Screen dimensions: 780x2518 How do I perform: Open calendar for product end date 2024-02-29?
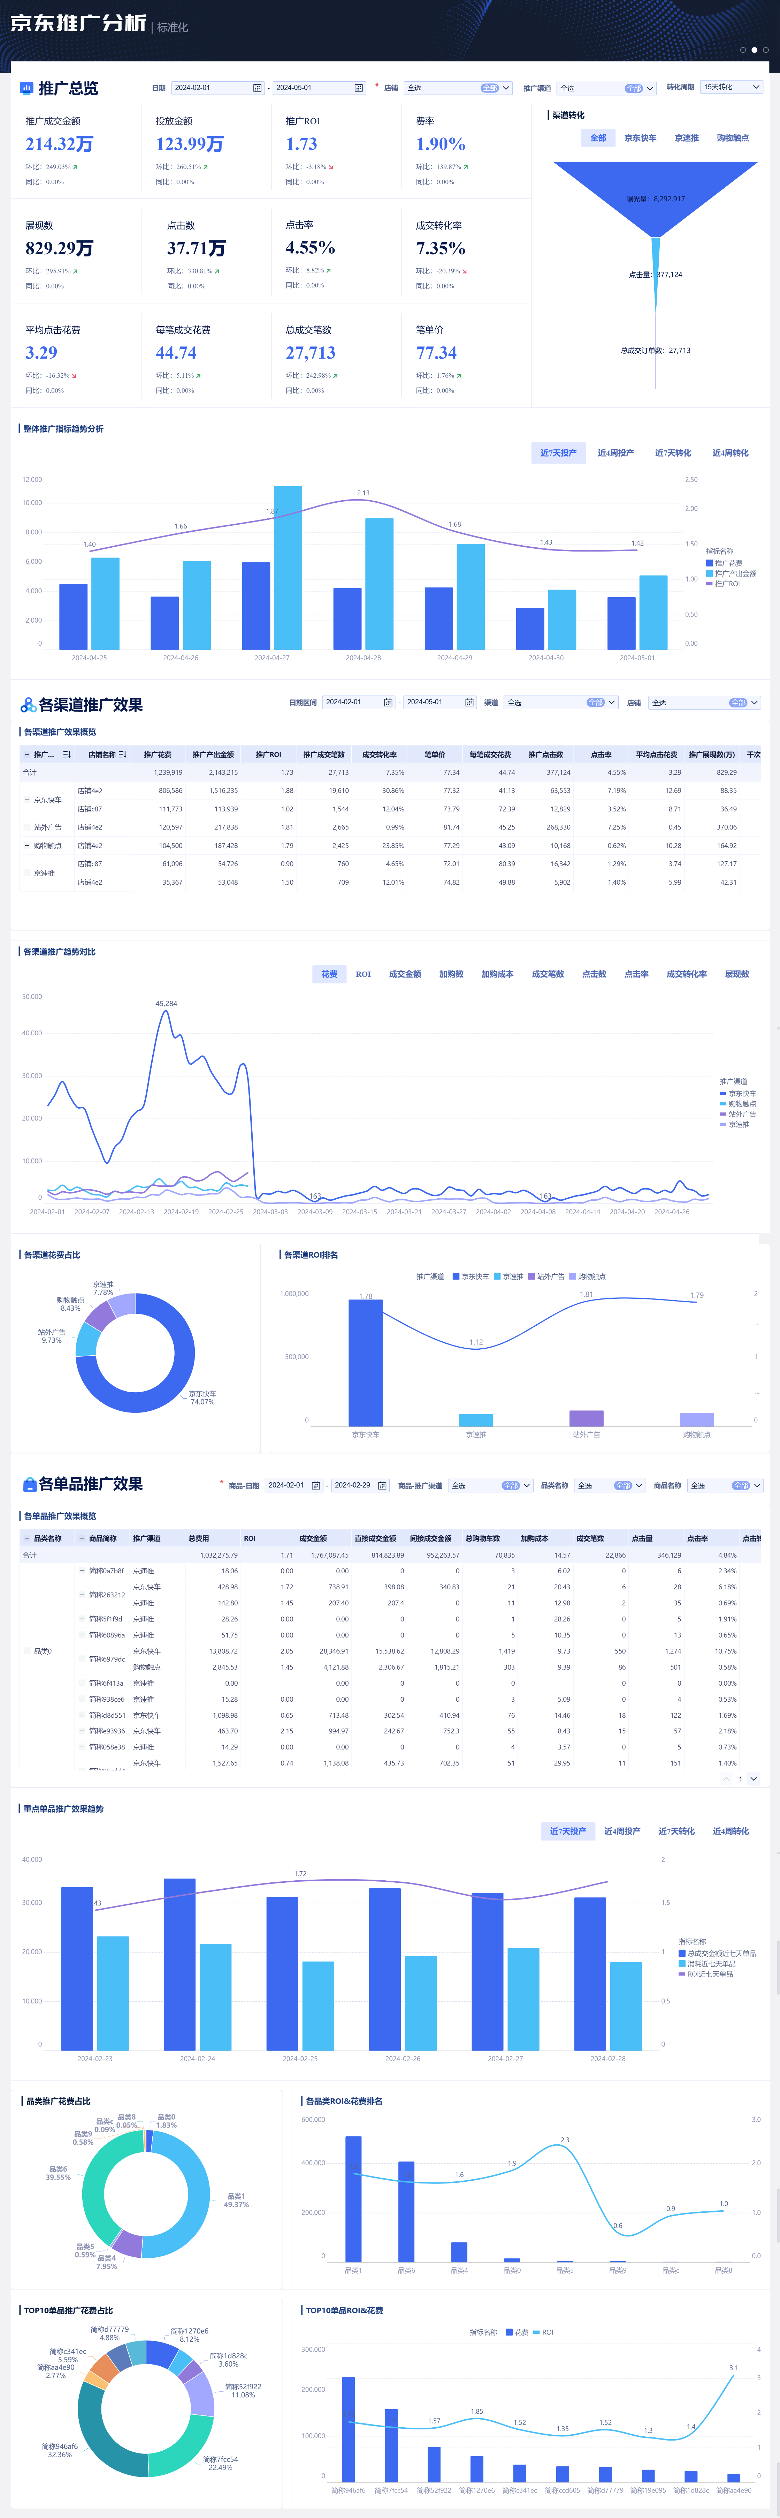tap(382, 1486)
